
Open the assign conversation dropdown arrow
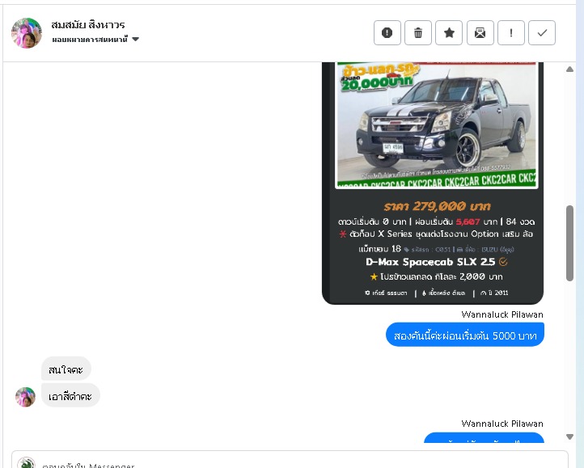tap(136, 39)
